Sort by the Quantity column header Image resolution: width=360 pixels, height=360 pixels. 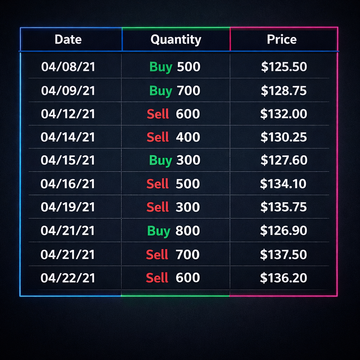tap(176, 39)
